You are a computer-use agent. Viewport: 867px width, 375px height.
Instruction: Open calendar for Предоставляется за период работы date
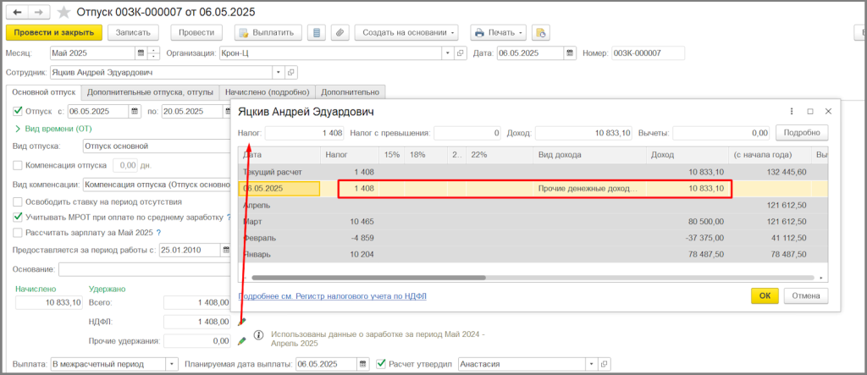(x=225, y=250)
